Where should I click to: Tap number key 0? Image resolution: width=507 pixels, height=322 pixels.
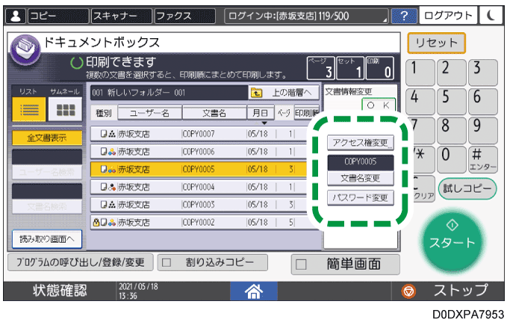(452, 160)
